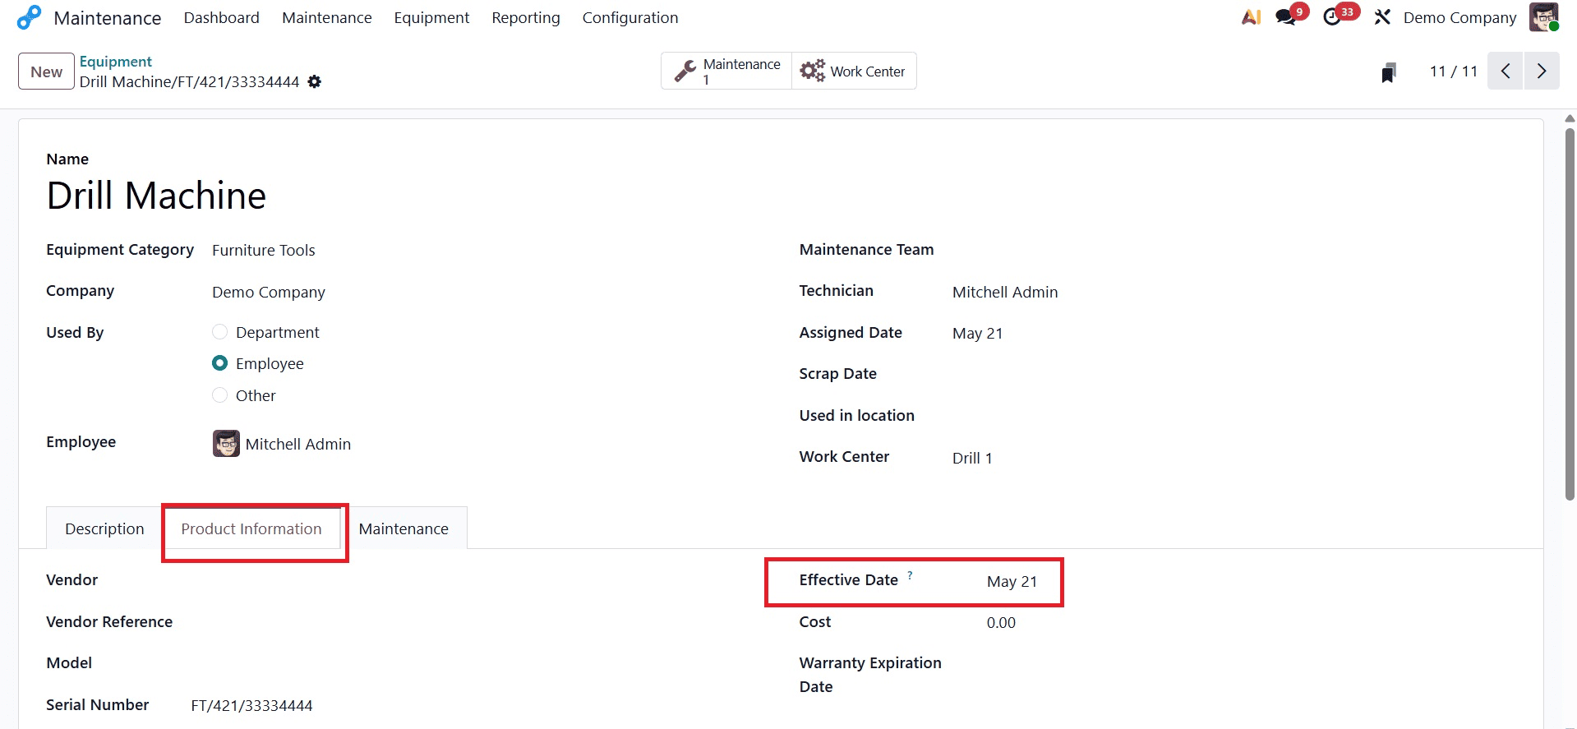
Task: Click the Drill Machine/FT/421/33334444 breadcrumb text
Action: click(190, 81)
